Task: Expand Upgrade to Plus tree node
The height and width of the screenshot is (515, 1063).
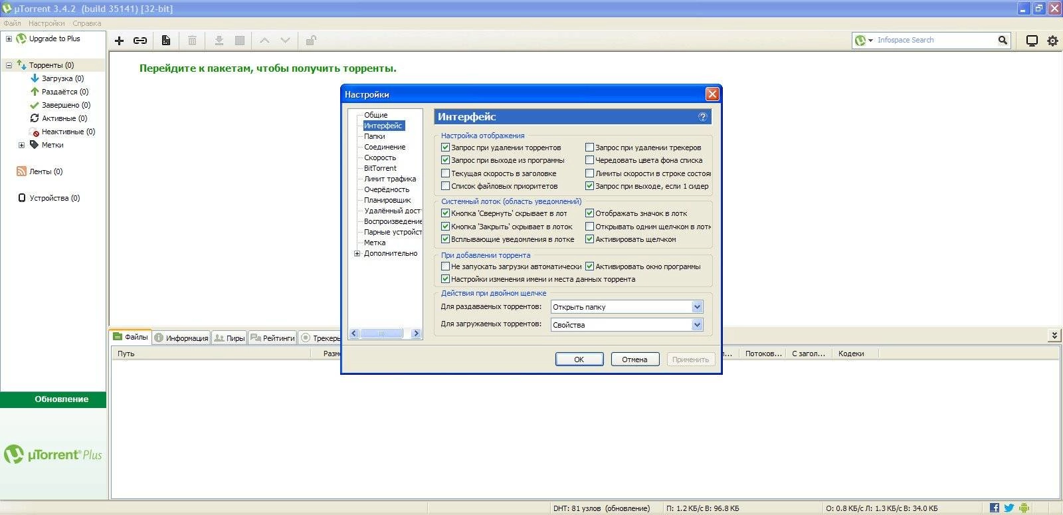Action: coord(9,39)
